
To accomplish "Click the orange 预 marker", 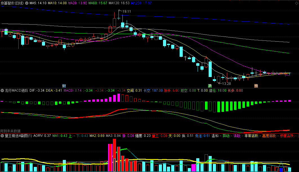I will (x=256, y=86).
